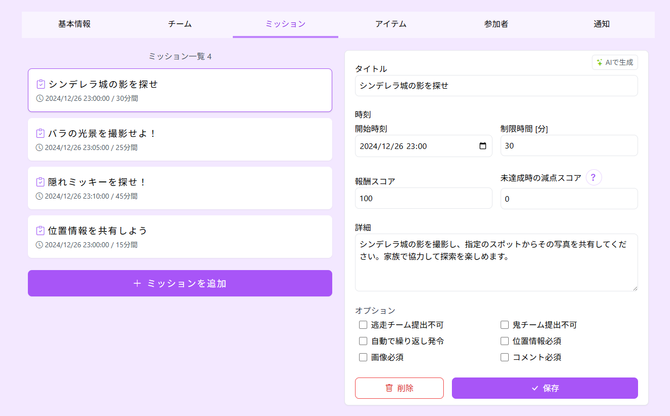The height and width of the screenshot is (416, 670).
Task: Select the バラの光景を撮影せよ！ mission card
Action: pyautogui.click(x=180, y=139)
